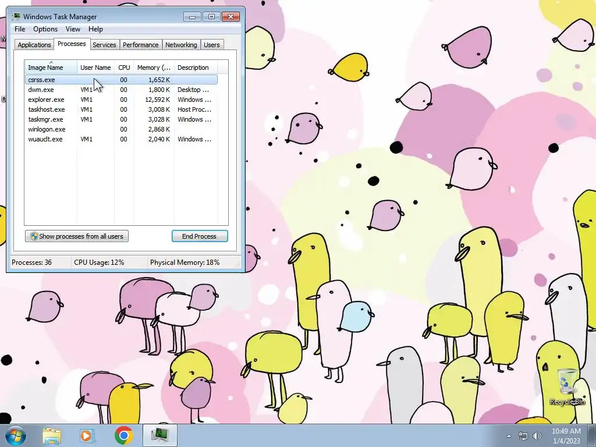Sort by the Image Name column
The height and width of the screenshot is (447, 596).
pyautogui.click(x=51, y=68)
